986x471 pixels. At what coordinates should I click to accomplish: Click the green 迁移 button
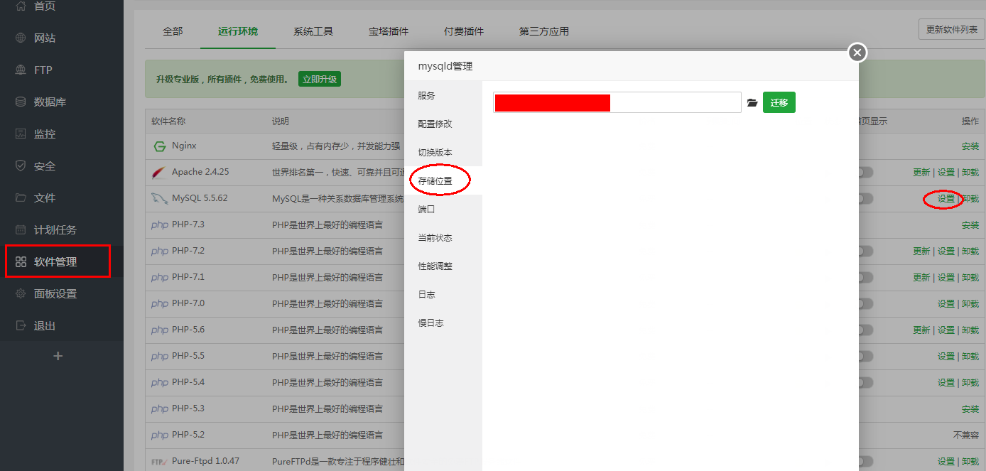779,102
